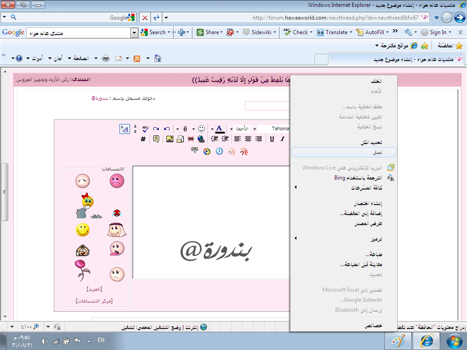Insert image using the picture icon
The image size is (467, 350).
click(170, 139)
